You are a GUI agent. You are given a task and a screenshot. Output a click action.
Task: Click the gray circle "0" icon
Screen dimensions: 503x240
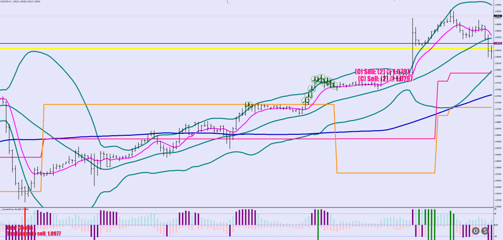pyautogui.click(x=475, y=231)
